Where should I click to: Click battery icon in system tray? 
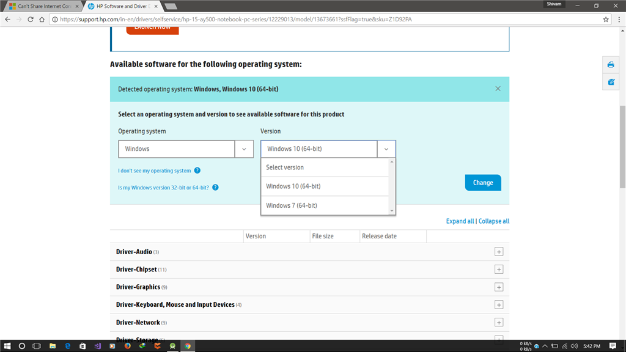554,346
